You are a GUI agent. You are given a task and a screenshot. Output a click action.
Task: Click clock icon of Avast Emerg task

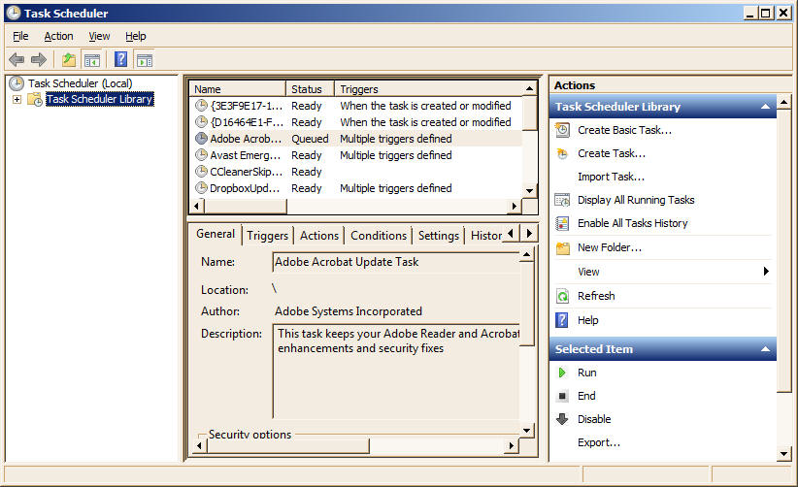202,155
